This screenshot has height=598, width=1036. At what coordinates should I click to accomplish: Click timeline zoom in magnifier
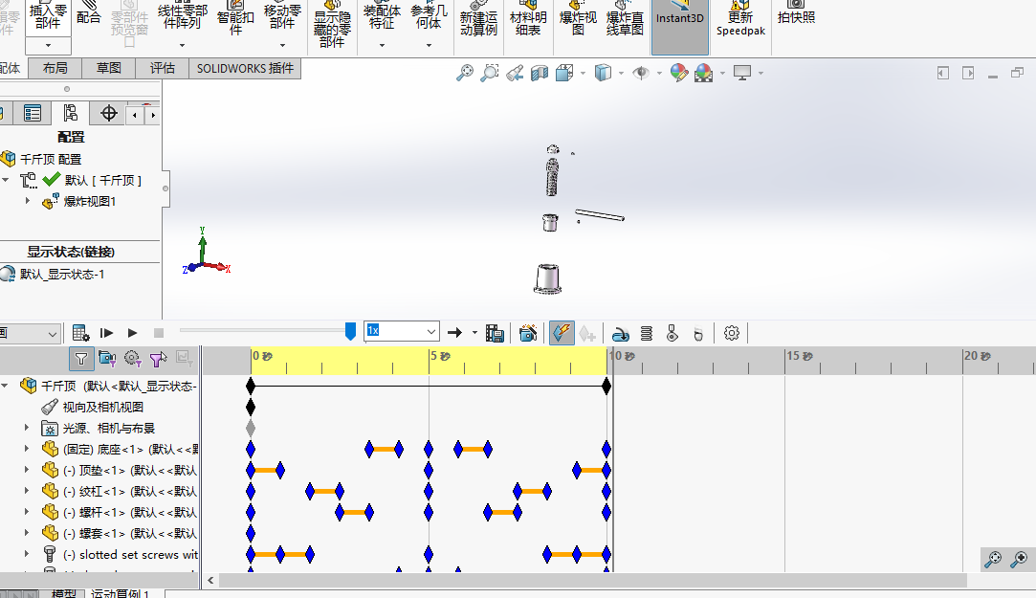(x=1020, y=559)
